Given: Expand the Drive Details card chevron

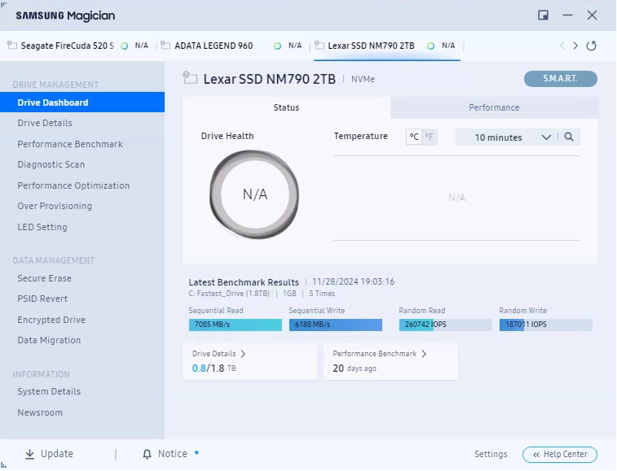Looking at the screenshot, I should point(243,354).
